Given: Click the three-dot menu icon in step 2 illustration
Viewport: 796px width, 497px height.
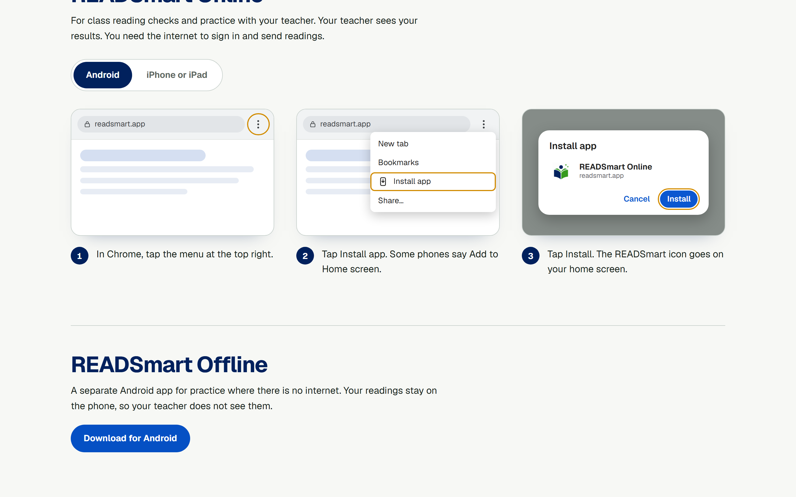Looking at the screenshot, I should click(x=483, y=124).
